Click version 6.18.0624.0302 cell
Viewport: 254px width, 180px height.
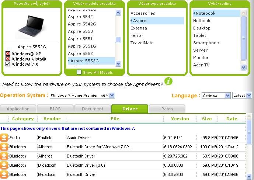(178, 147)
